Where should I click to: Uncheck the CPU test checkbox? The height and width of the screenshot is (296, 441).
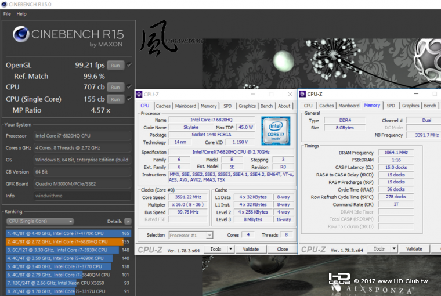[129, 88]
